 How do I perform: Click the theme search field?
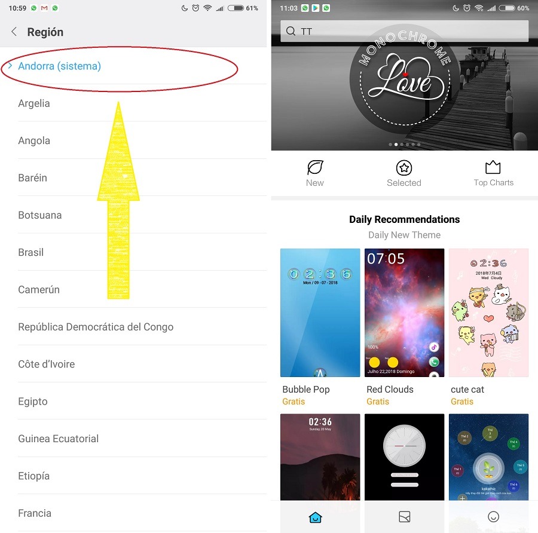[x=404, y=31]
